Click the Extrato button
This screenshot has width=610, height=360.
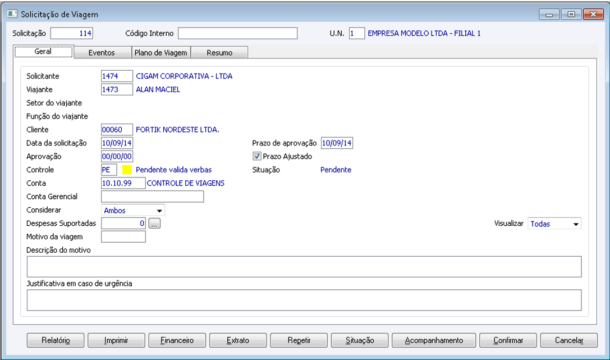238,340
